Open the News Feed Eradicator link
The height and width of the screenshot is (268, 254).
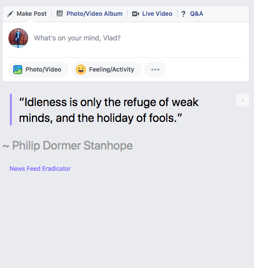click(40, 169)
